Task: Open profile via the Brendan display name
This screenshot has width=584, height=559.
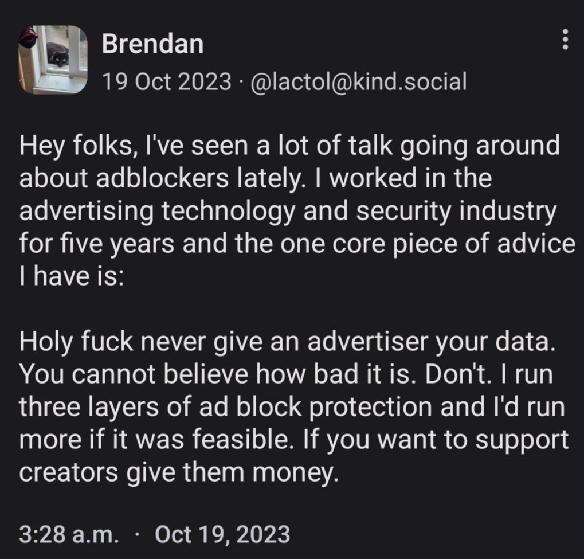Action: point(152,44)
